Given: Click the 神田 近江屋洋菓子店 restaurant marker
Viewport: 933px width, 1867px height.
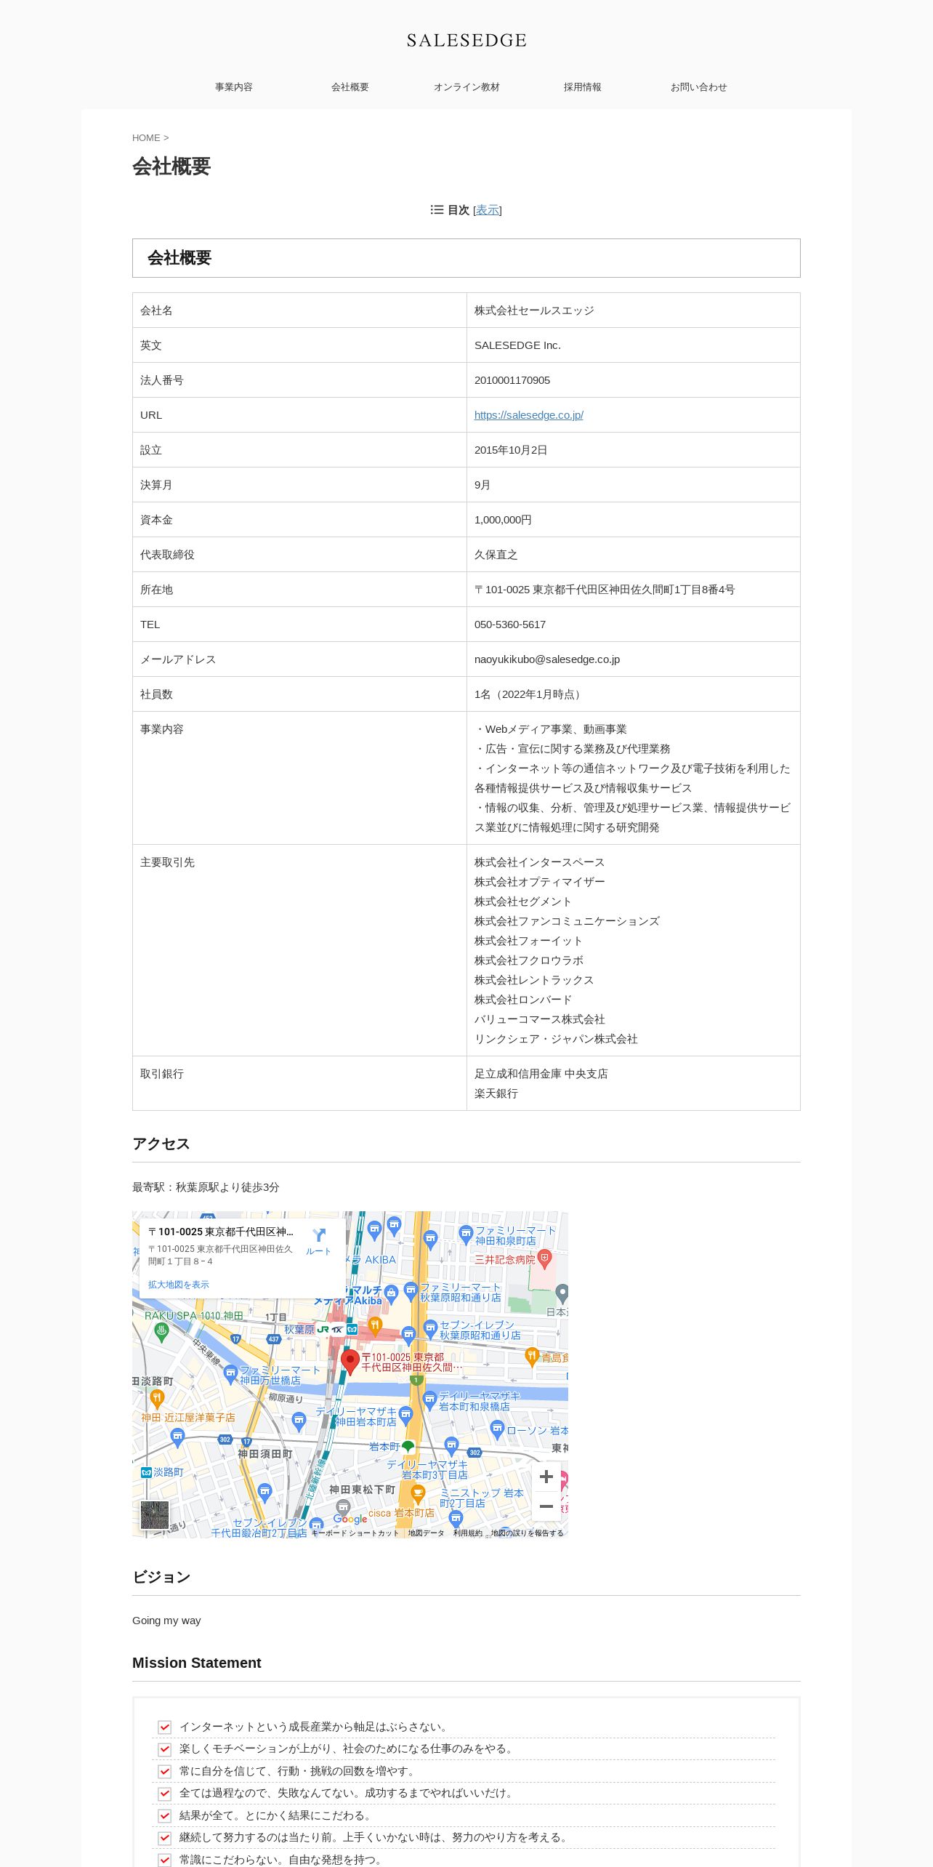Looking at the screenshot, I should pos(157,1398).
